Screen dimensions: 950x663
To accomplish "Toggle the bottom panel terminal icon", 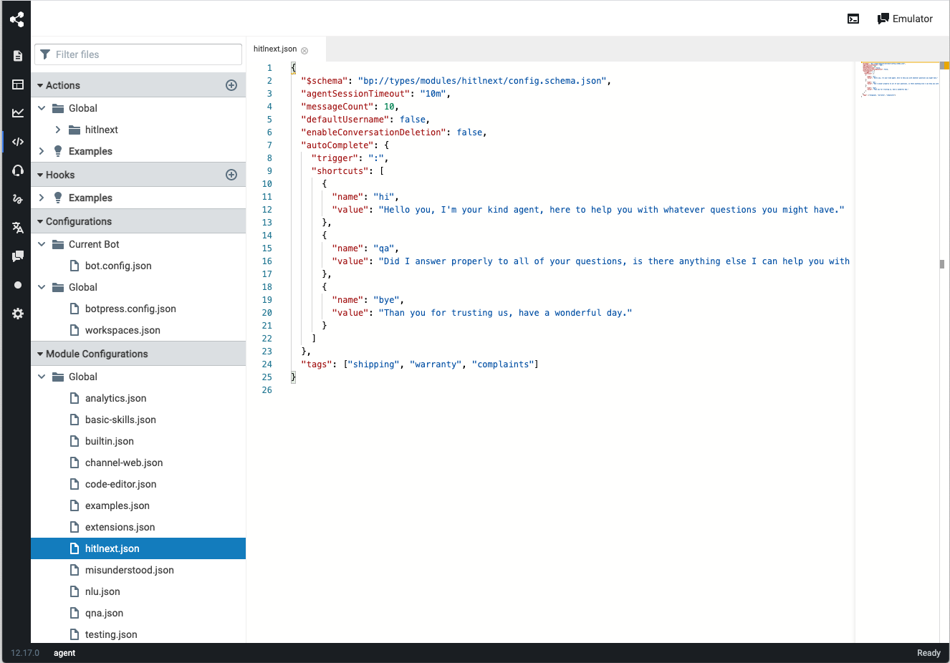I will click(x=853, y=19).
